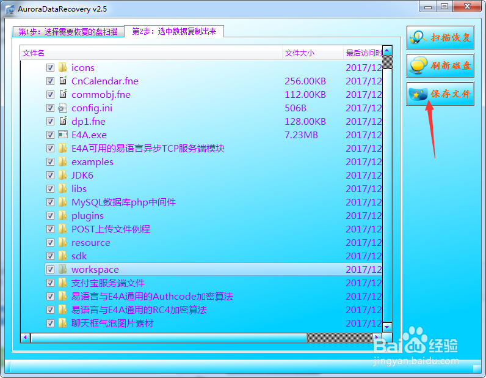Click the folder icon beside examples
This screenshot has width=486, height=378.
click(63, 161)
